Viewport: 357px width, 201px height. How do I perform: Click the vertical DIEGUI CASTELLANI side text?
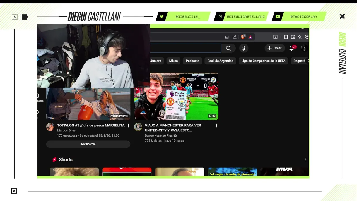point(342,53)
